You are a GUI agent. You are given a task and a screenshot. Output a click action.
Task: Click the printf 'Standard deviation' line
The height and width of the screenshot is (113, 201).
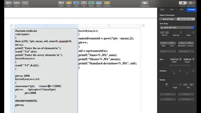click(107, 63)
